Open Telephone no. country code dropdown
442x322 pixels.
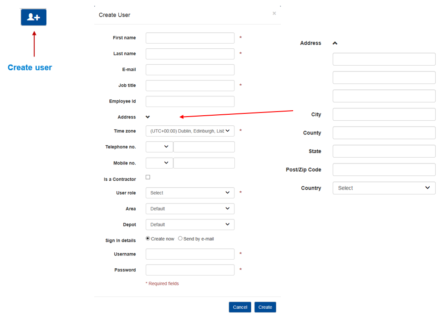coord(159,147)
